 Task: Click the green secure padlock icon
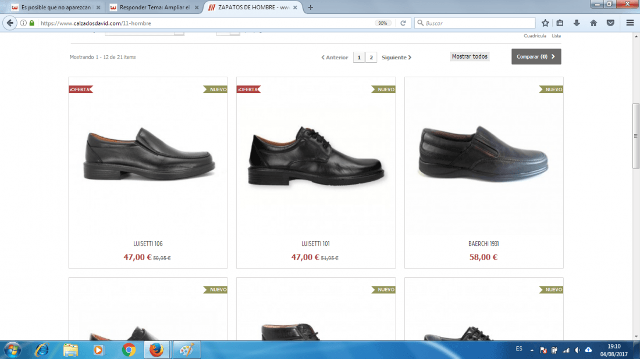click(x=32, y=23)
